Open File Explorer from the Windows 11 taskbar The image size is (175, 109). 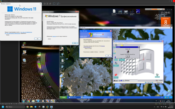tap(31, 107)
